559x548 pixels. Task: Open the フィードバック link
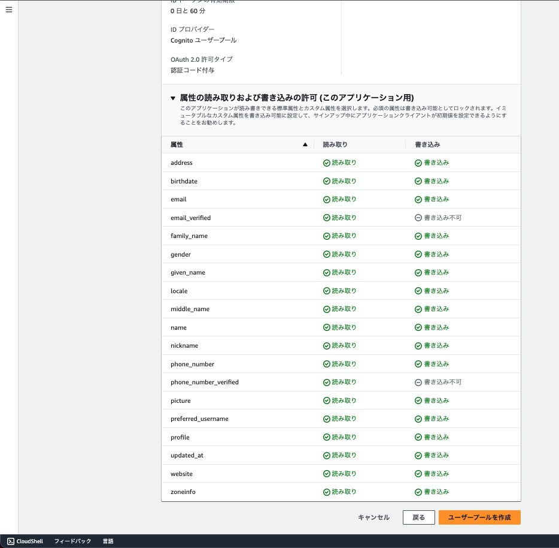73,541
